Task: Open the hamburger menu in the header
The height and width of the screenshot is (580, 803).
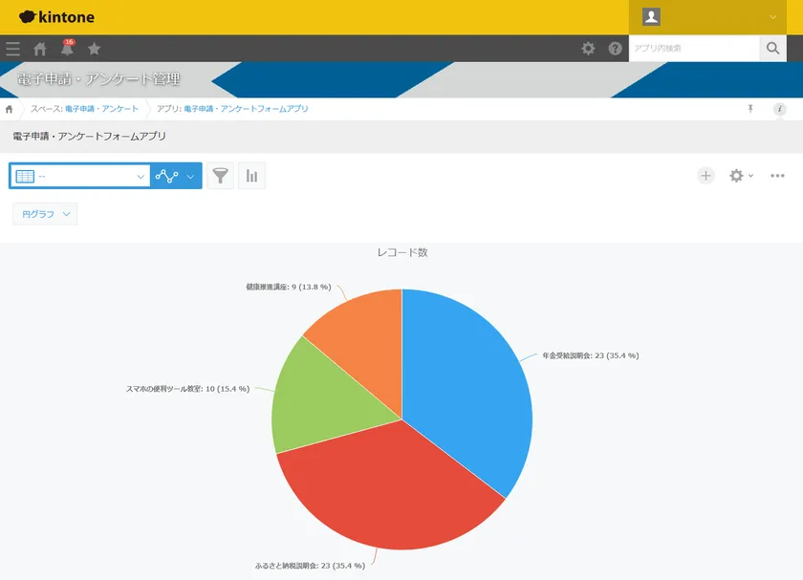Action: click(x=12, y=49)
